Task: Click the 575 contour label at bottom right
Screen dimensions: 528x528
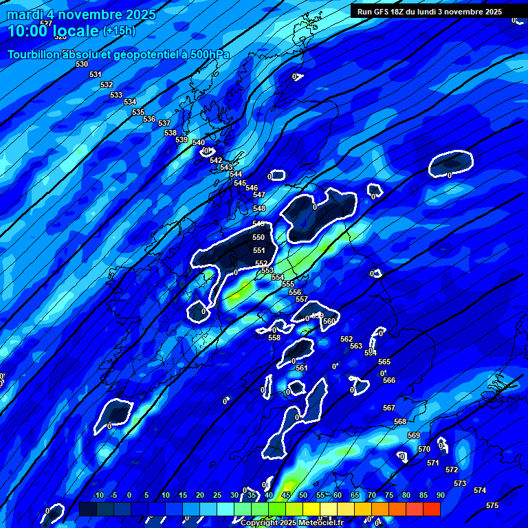Action: [492, 505]
